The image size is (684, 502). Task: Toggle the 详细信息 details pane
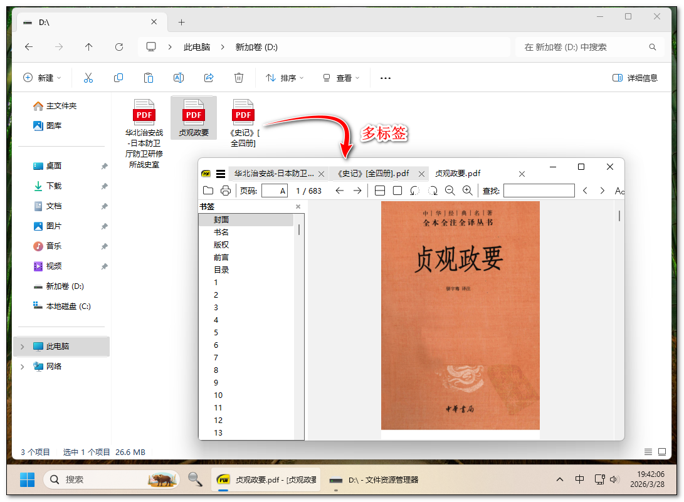click(x=635, y=78)
